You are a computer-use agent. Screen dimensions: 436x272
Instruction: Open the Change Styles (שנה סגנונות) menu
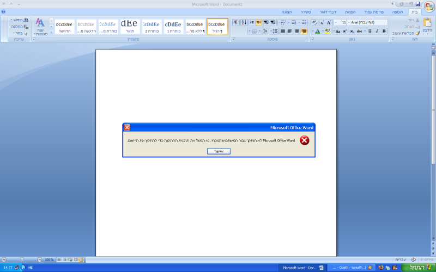[40, 27]
